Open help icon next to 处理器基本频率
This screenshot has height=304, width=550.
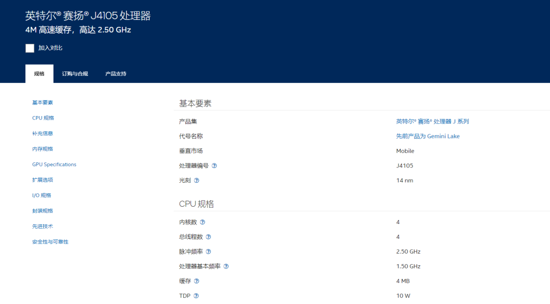[226, 266]
